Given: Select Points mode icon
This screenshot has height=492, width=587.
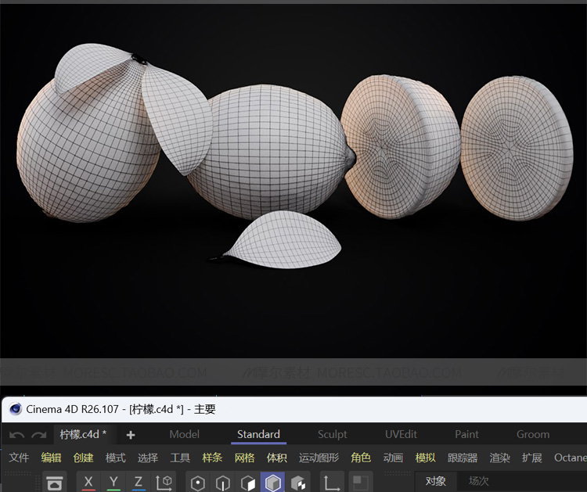Looking at the screenshot, I should tap(198, 483).
